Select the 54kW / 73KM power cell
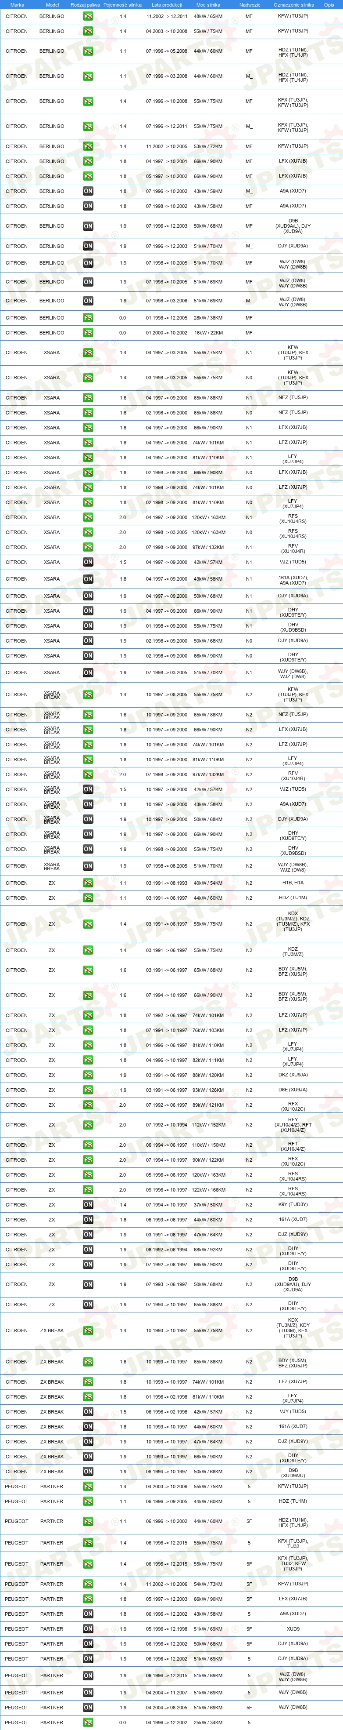This screenshot has width=343, height=1730. [208, 1584]
